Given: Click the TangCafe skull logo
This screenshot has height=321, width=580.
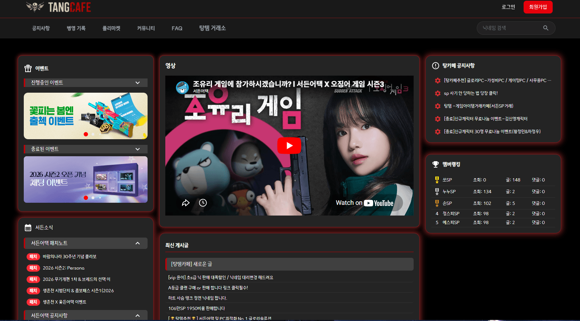Looking at the screenshot, I should coord(35,7).
